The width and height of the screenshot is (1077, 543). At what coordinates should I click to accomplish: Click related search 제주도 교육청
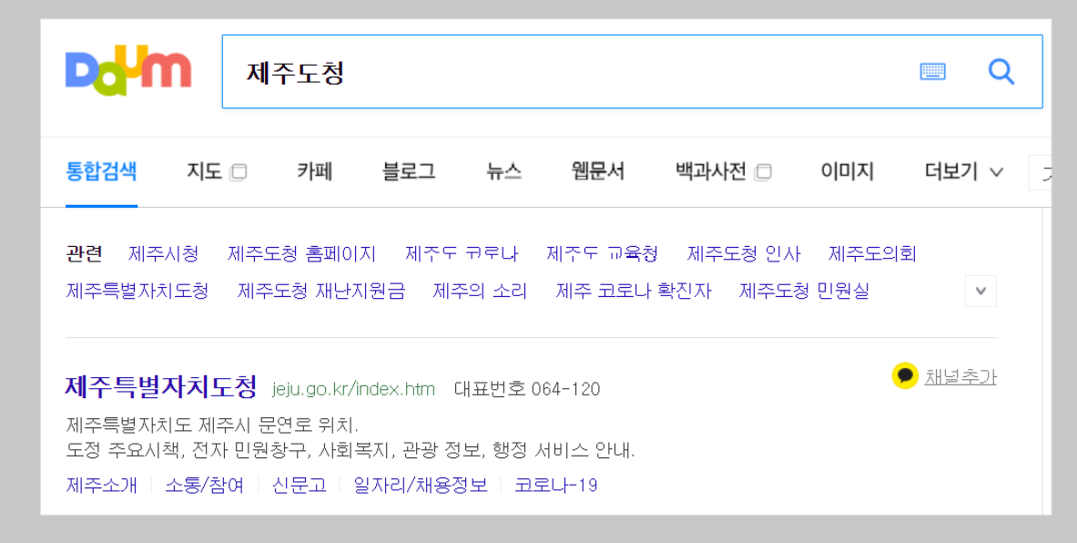(x=602, y=253)
